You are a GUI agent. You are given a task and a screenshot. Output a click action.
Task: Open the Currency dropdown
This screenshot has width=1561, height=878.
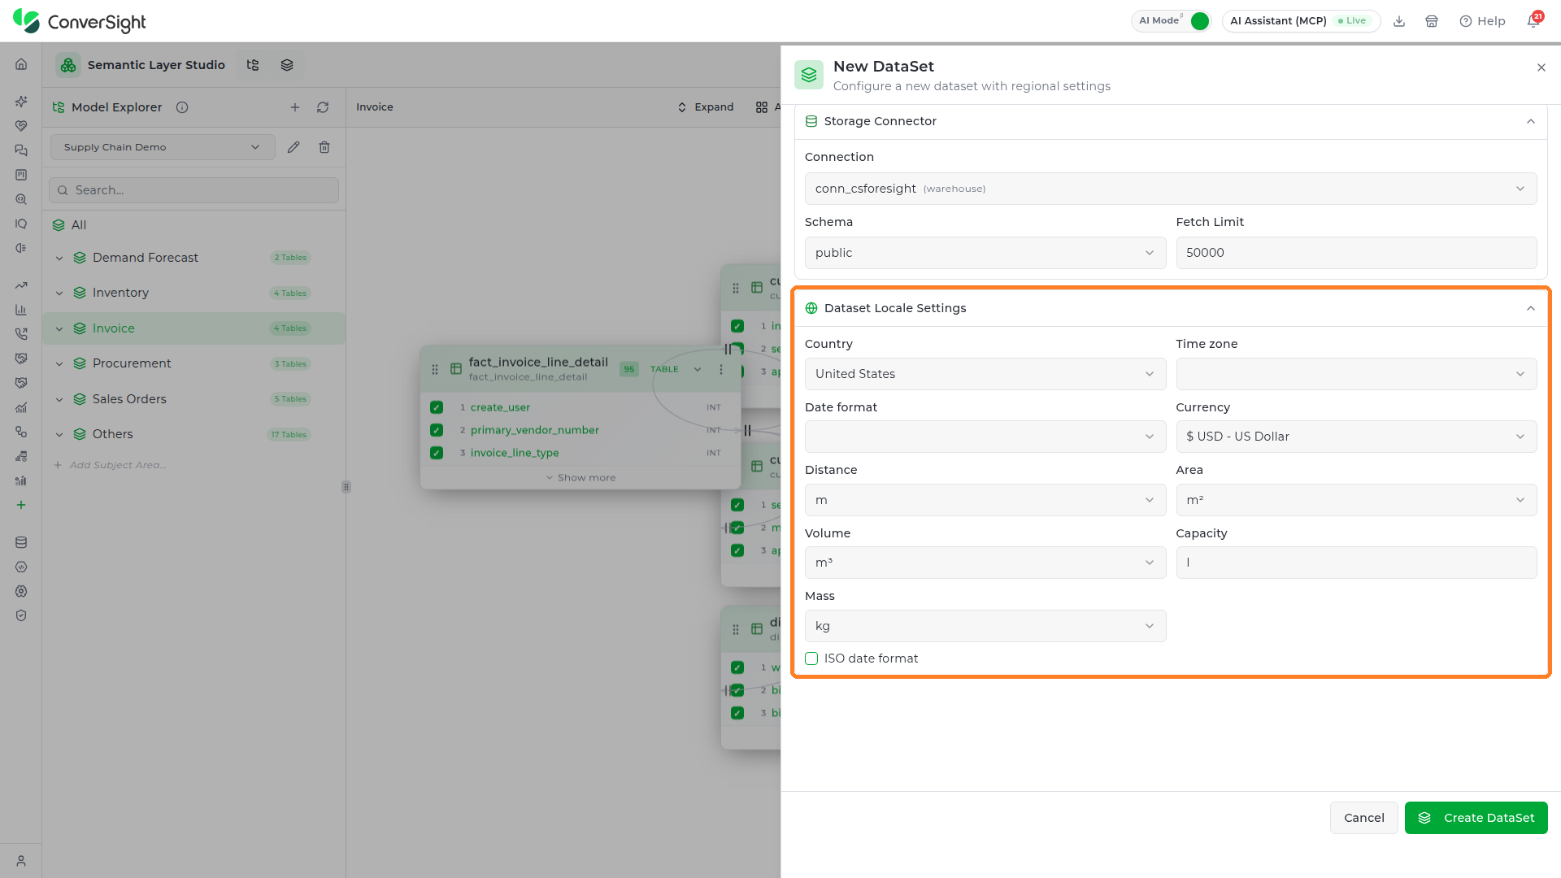[x=1356, y=437]
